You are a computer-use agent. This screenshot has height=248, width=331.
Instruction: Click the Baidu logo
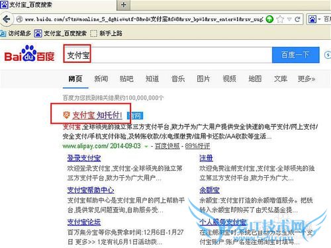tap(29, 54)
